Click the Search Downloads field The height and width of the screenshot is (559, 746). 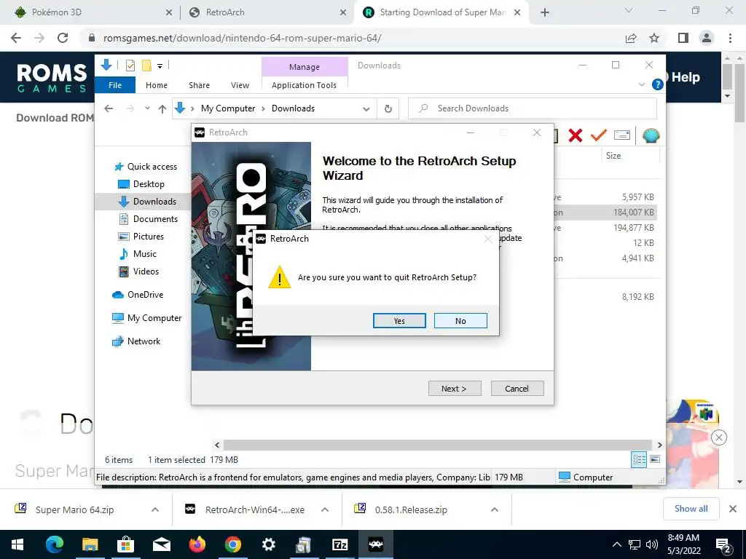click(x=533, y=108)
